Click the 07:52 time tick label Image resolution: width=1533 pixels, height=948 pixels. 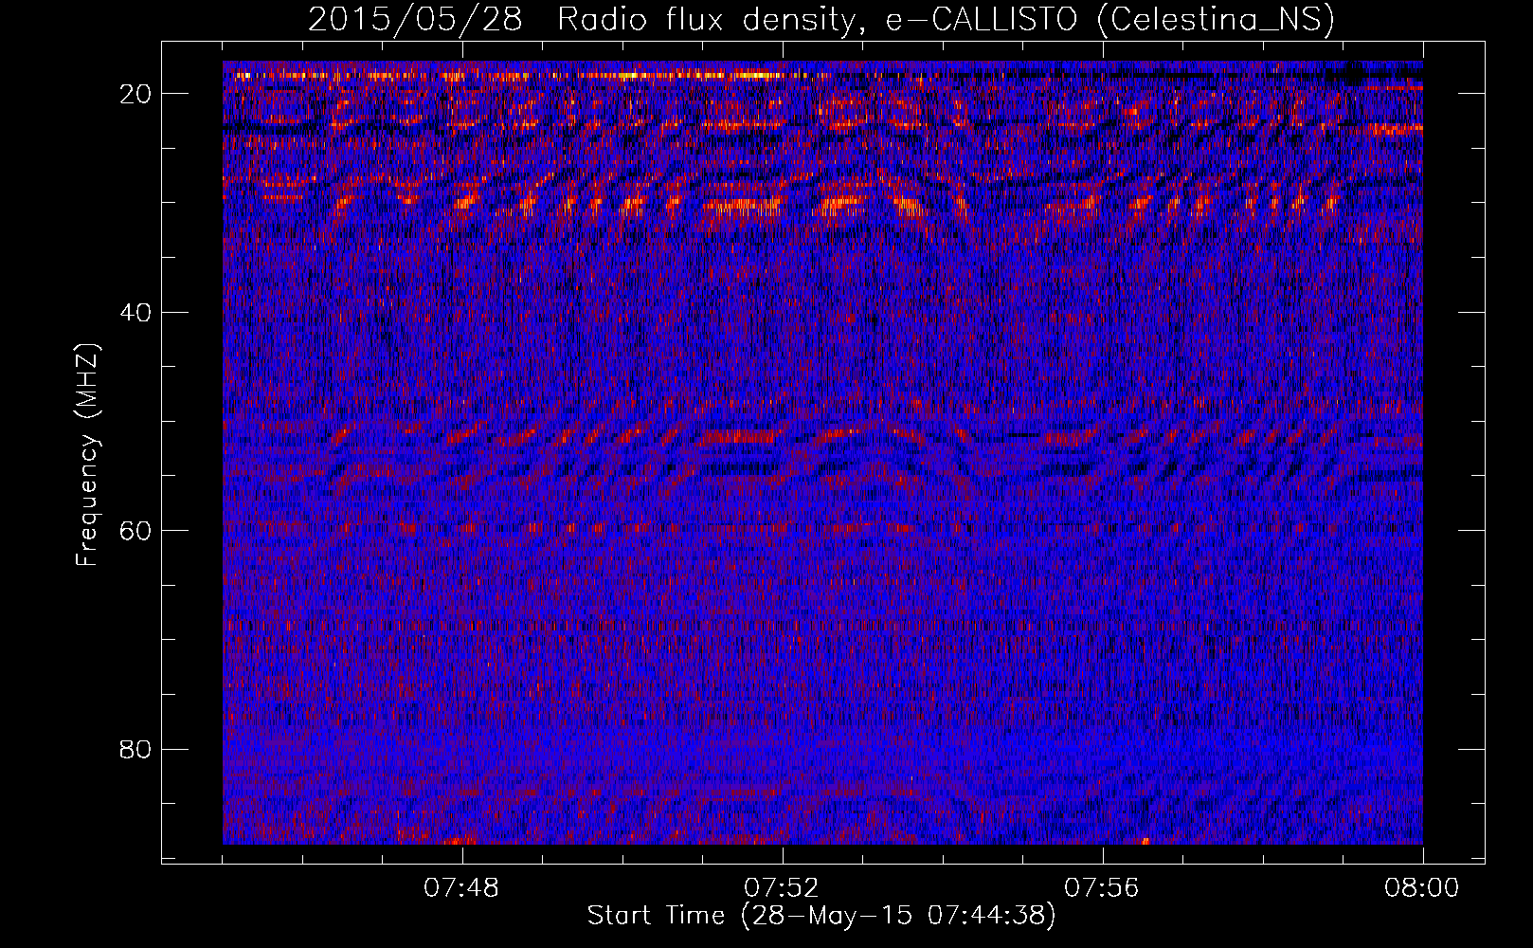coord(782,888)
